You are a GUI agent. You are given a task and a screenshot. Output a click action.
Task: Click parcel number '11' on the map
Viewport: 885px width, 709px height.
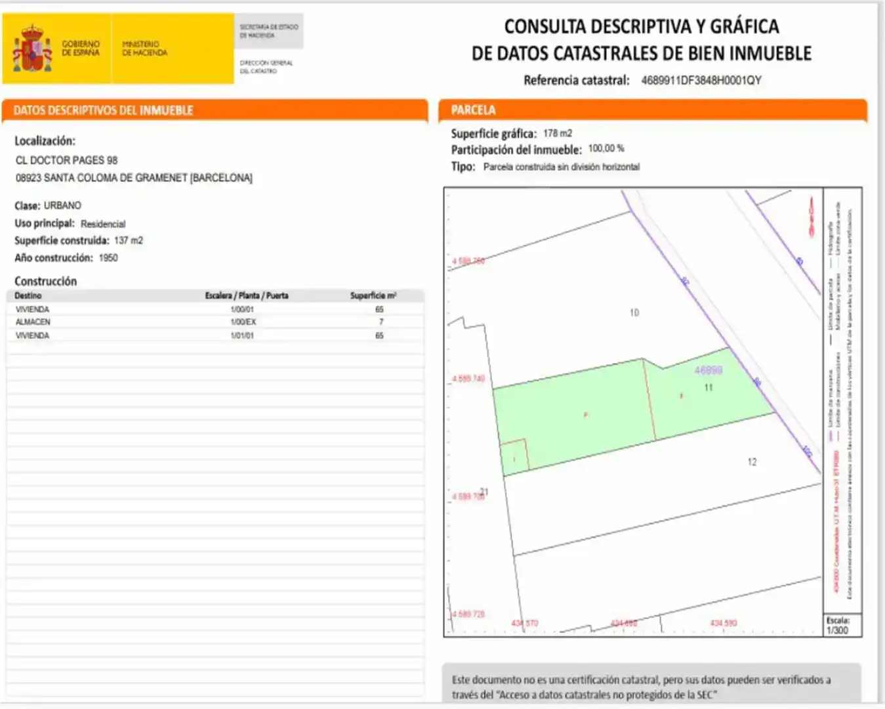tap(709, 387)
